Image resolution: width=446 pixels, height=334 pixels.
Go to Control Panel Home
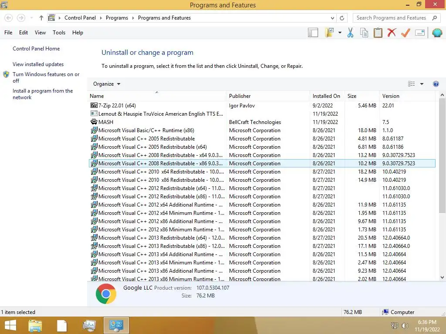36,49
